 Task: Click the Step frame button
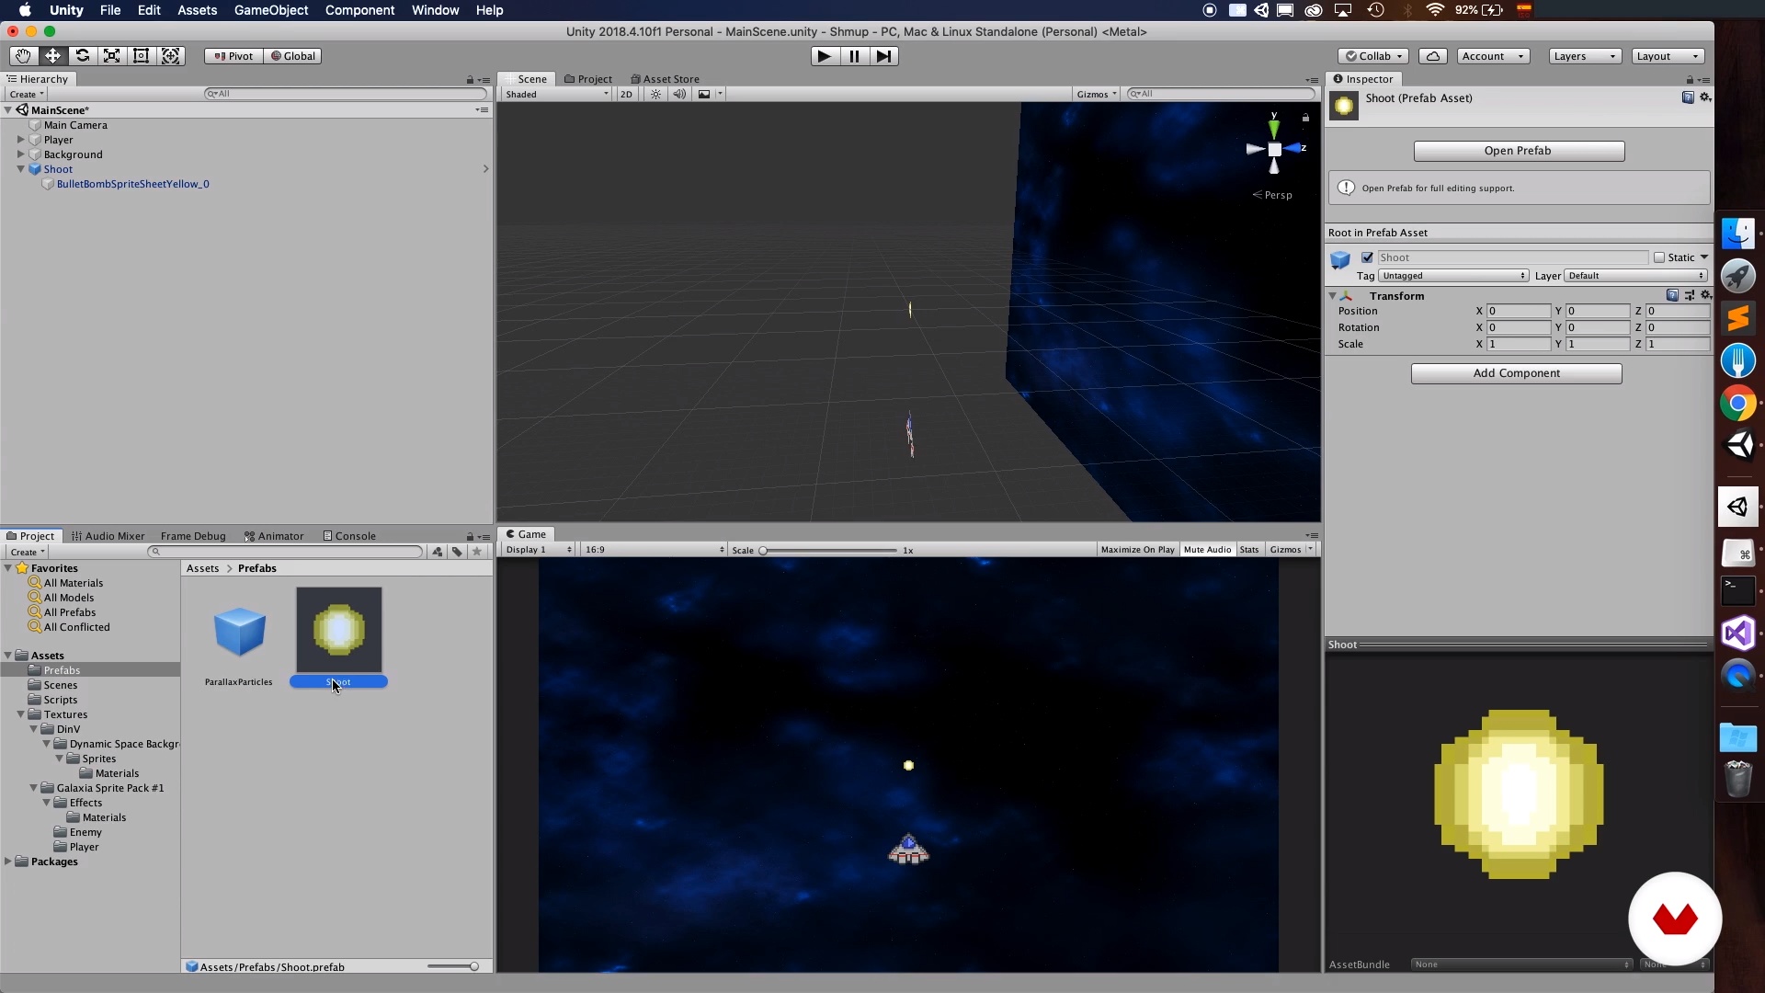click(x=883, y=56)
